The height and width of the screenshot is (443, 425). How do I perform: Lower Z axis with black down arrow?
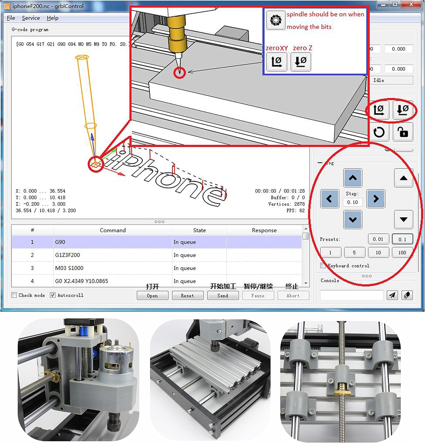tap(403, 219)
